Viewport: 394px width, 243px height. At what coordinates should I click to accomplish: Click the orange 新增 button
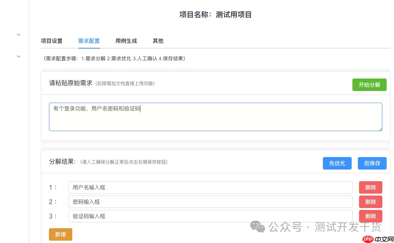coord(60,235)
